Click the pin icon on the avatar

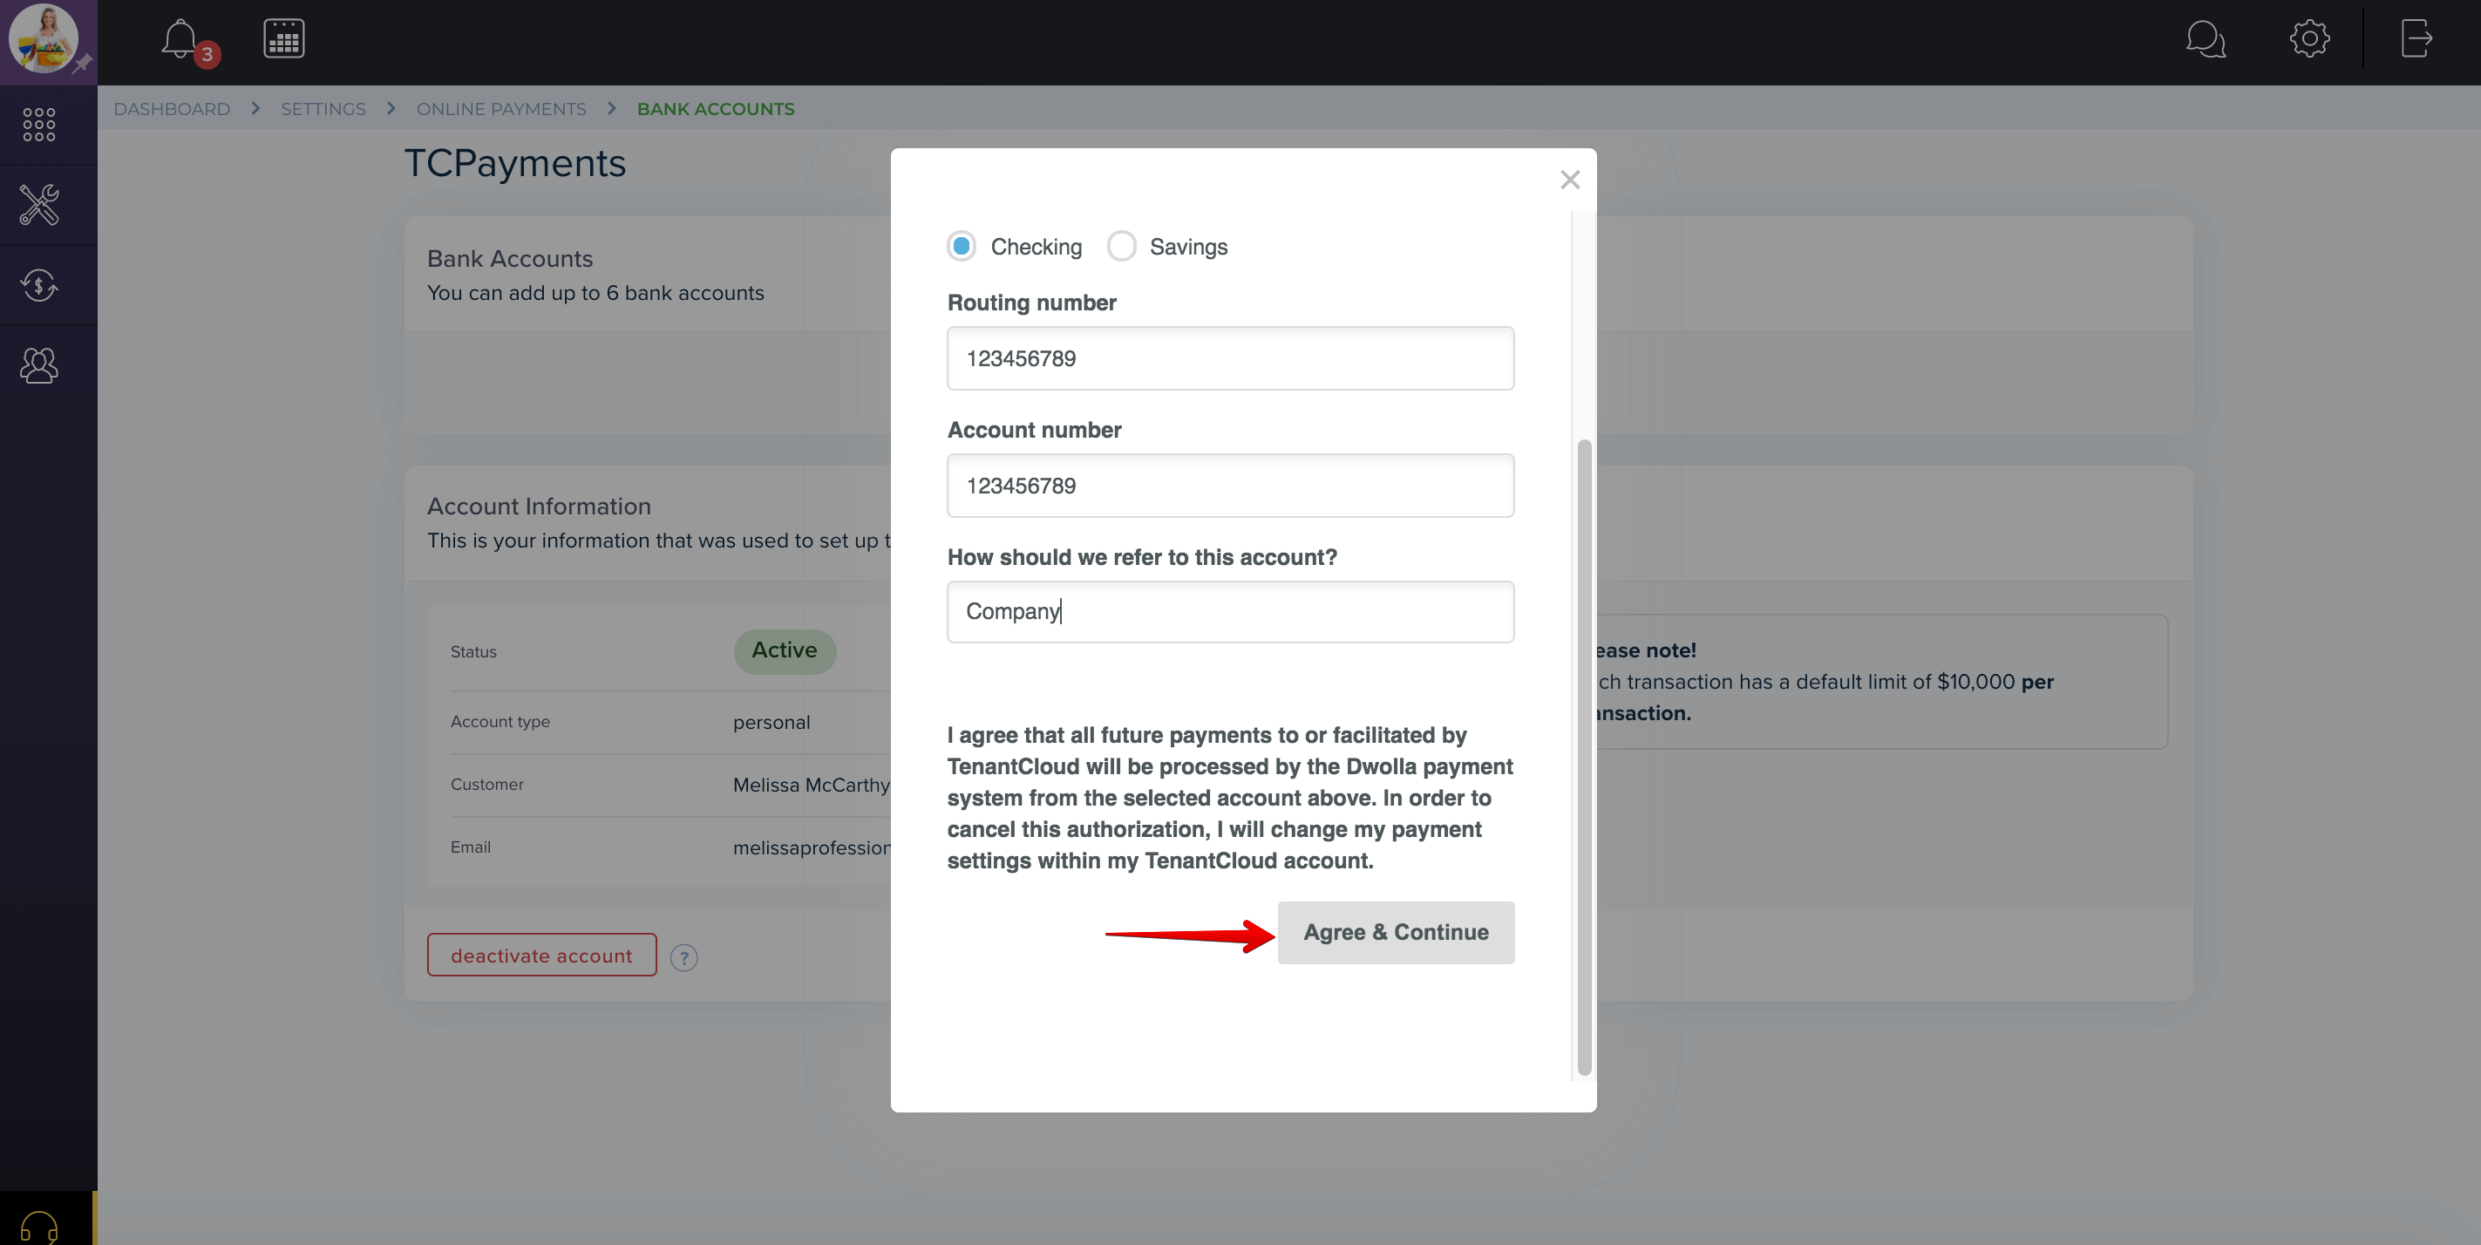click(83, 64)
